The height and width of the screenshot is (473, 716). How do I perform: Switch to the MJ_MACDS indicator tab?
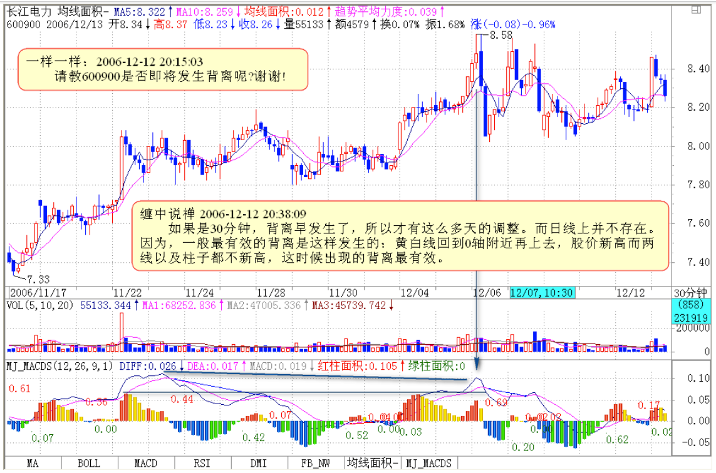coord(429,463)
